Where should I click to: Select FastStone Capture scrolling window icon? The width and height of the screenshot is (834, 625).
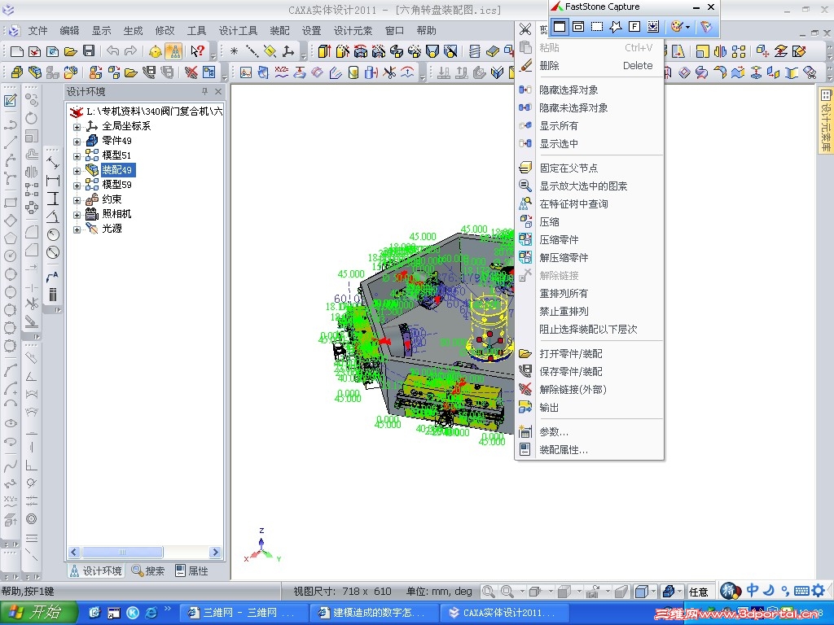652,26
